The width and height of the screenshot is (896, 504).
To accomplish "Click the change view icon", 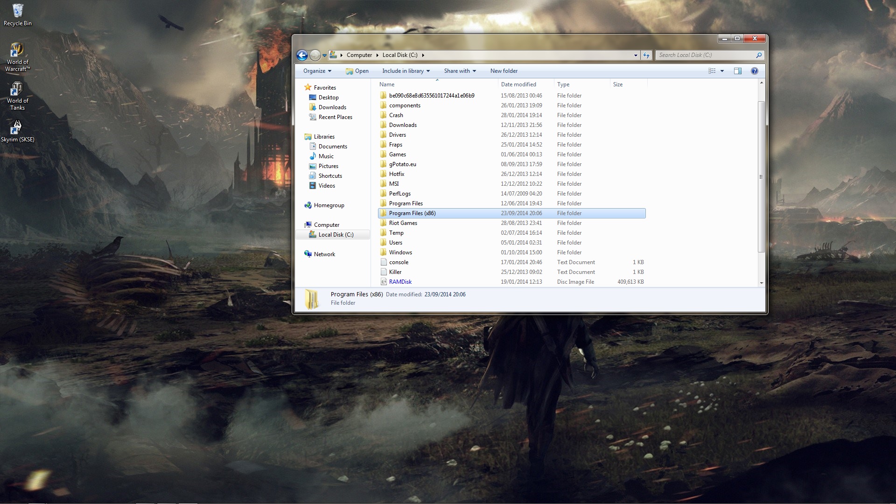I will [x=712, y=71].
